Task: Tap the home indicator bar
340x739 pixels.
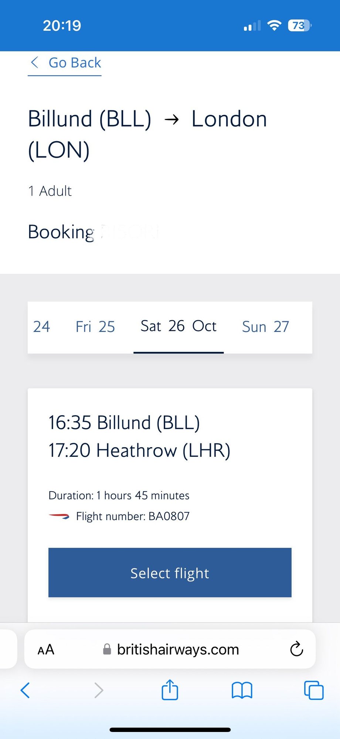Action: (170, 730)
